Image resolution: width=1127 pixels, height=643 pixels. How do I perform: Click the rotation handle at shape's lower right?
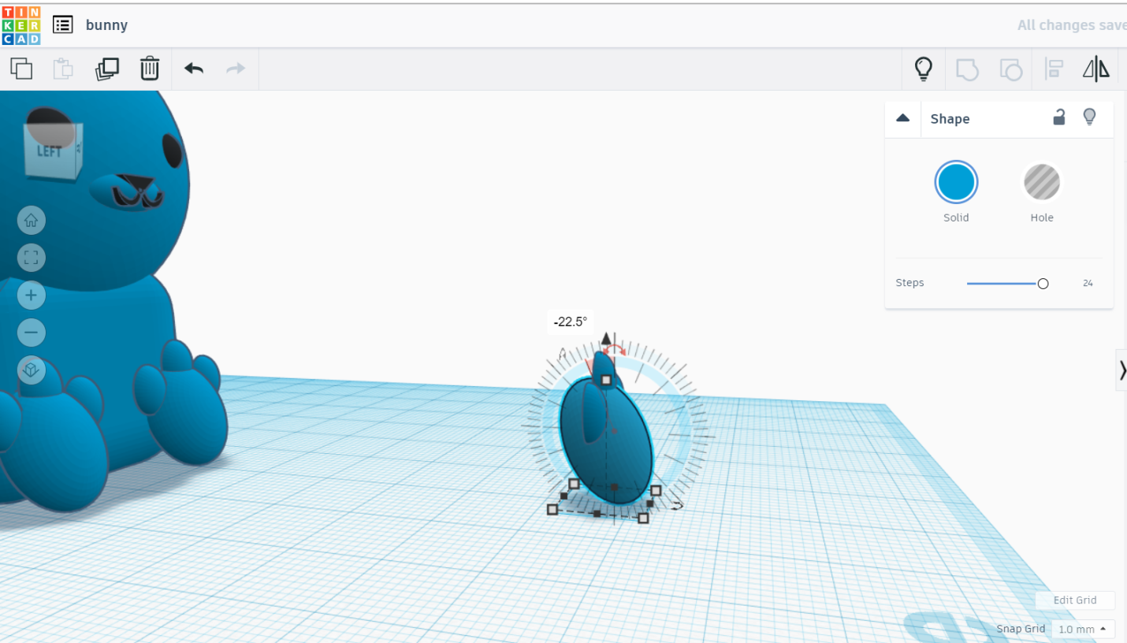676,505
